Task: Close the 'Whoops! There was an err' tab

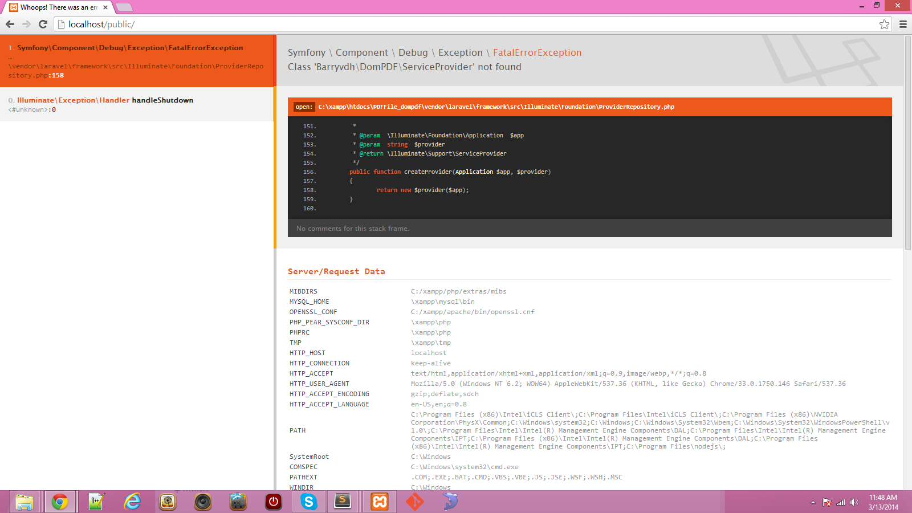Action: pyautogui.click(x=105, y=7)
